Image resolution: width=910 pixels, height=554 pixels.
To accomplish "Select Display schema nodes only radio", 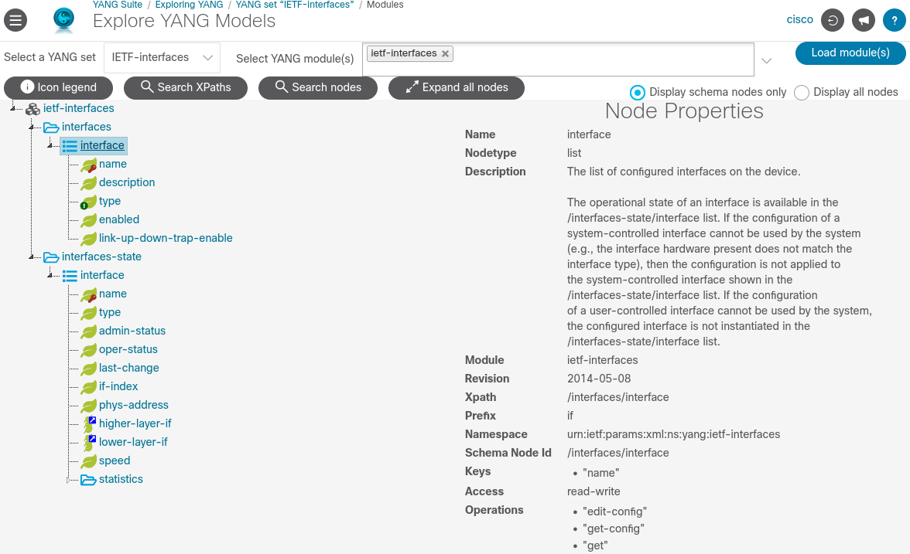I will (x=638, y=92).
